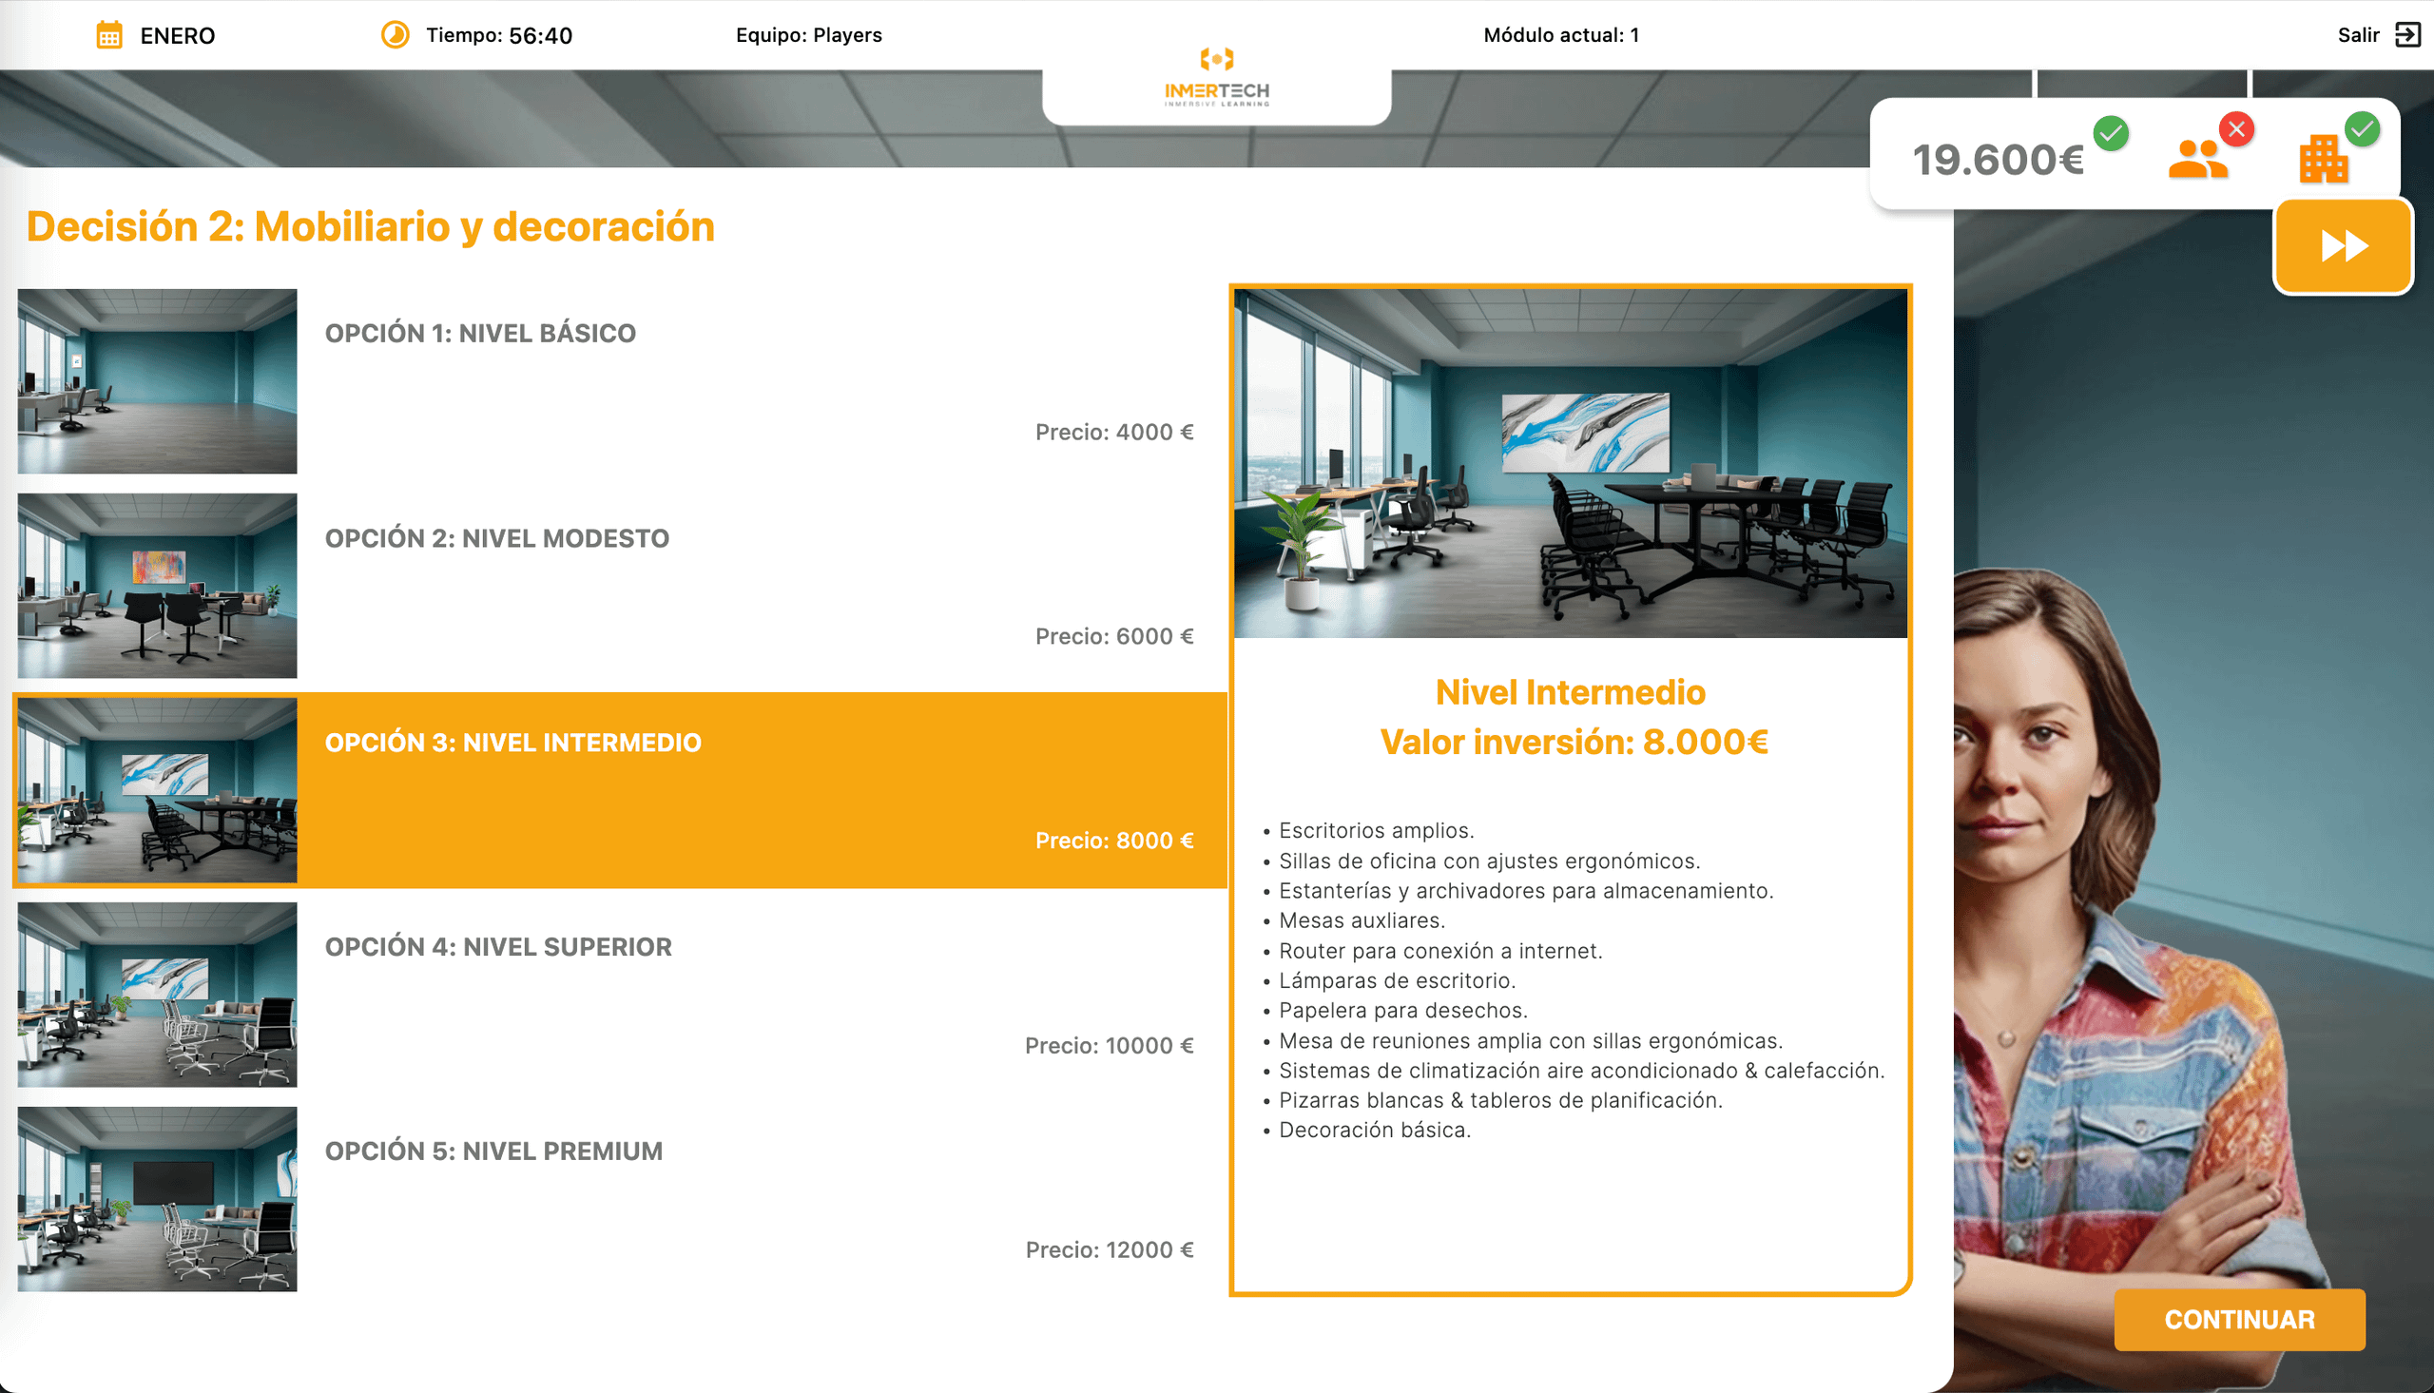Click the clock timer icon

395,35
